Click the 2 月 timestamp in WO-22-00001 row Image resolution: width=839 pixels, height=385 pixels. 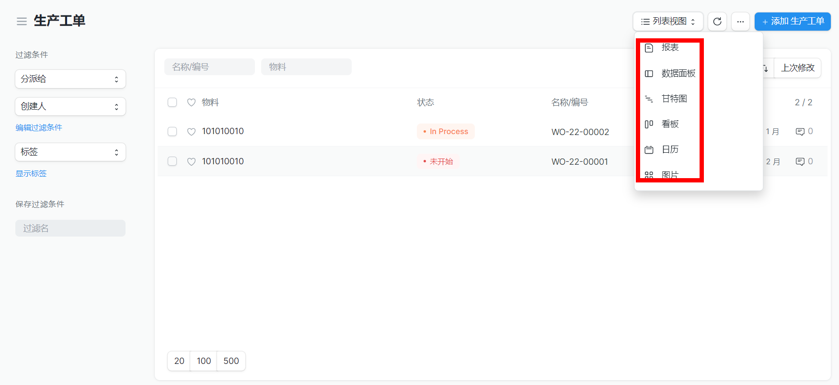(x=773, y=162)
